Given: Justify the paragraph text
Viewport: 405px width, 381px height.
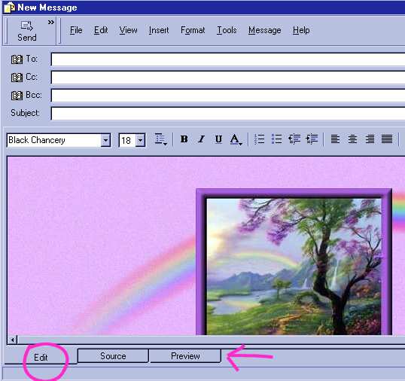Looking at the screenshot, I should coord(387,139).
